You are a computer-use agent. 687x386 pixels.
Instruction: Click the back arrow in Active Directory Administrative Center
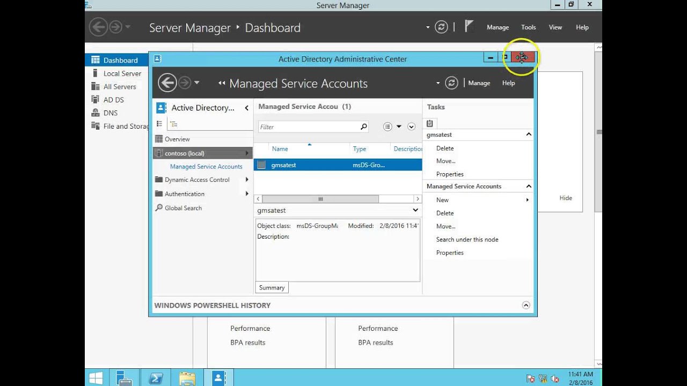click(x=167, y=83)
